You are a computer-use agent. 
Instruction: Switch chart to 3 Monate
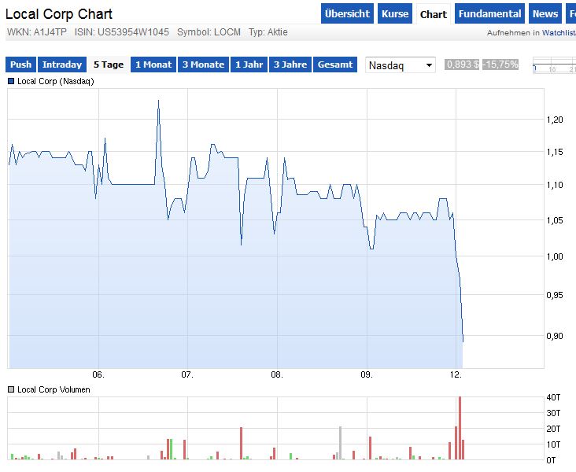(x=203, y=65)
